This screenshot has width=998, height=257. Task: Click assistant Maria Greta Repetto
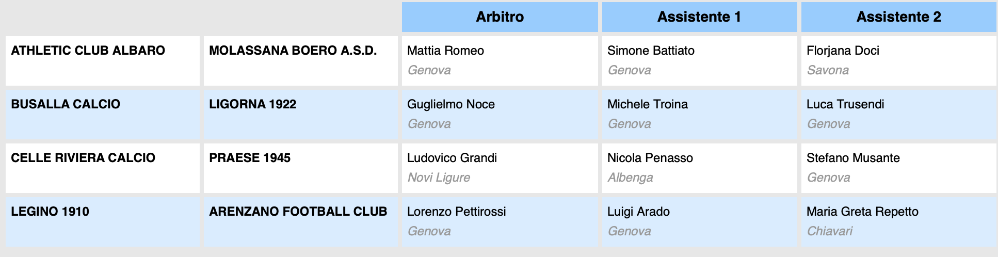(862, 212)
